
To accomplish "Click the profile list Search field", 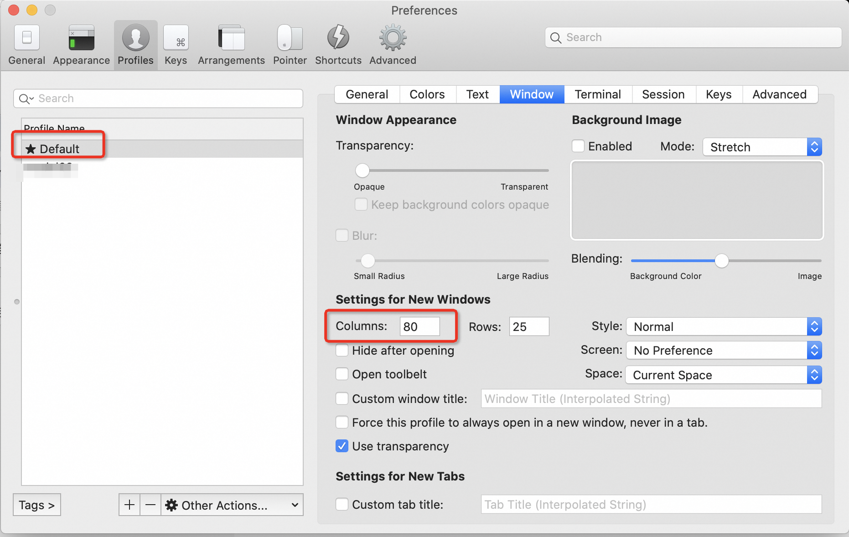I will (158, 98).
